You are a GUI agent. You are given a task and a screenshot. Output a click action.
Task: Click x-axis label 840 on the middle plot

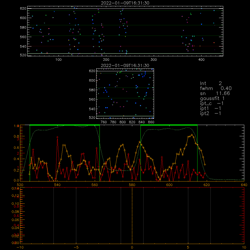(141, 122)
